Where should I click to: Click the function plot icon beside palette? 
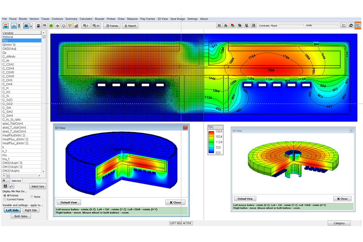(x=12, y=186)
